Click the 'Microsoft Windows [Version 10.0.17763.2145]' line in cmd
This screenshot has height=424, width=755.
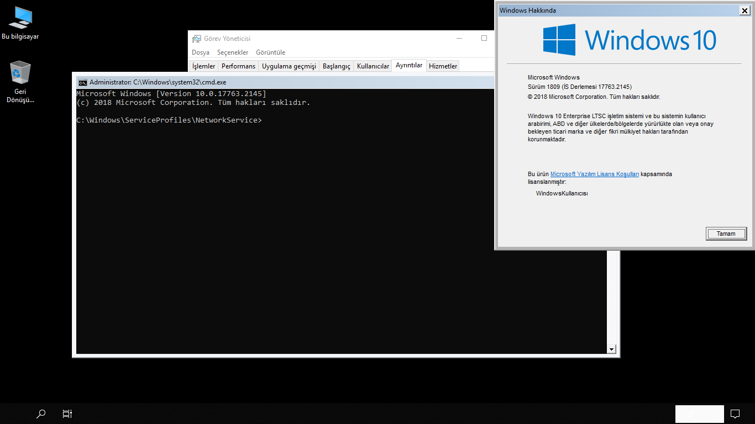pyautogui.click(x=171, y=94)
